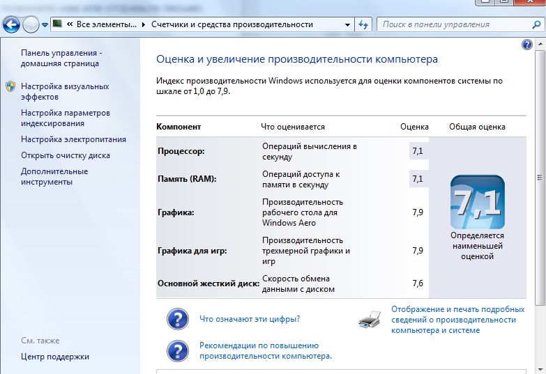Click 'Что означают эти цифры?' link

pyautogui.click(x=250, y=319)
